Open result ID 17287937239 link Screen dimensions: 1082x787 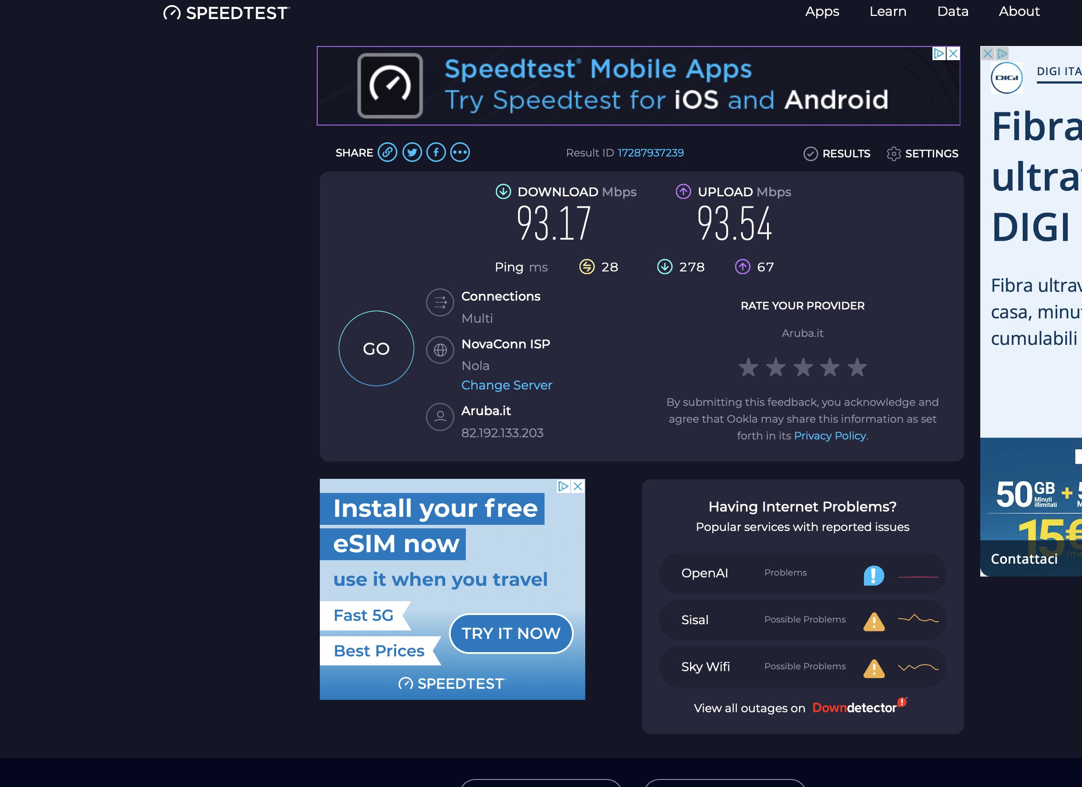point(650,153)
